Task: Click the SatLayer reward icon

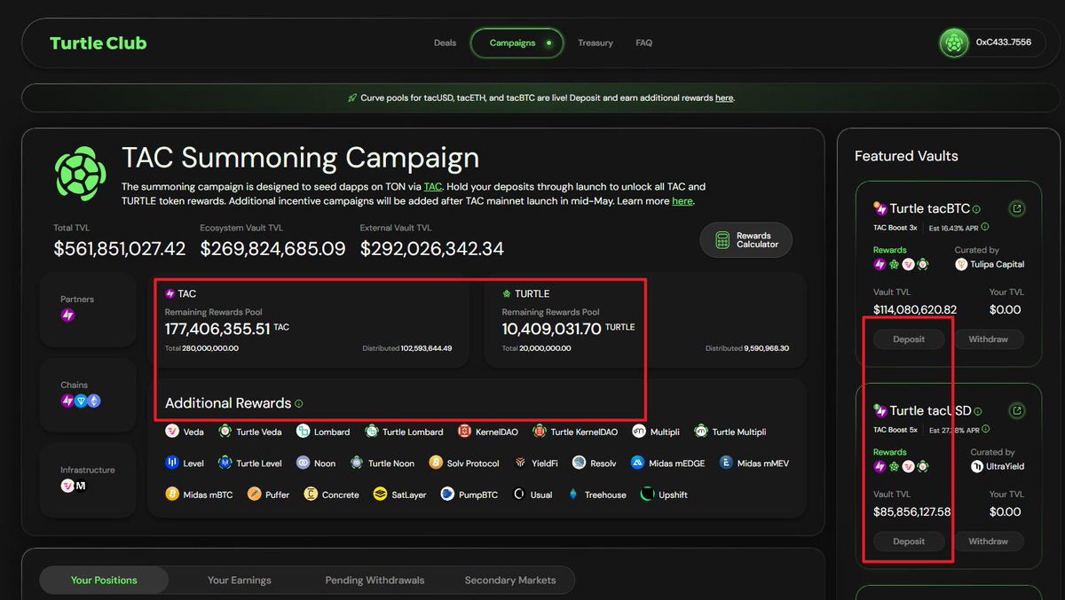Action: 381,495
